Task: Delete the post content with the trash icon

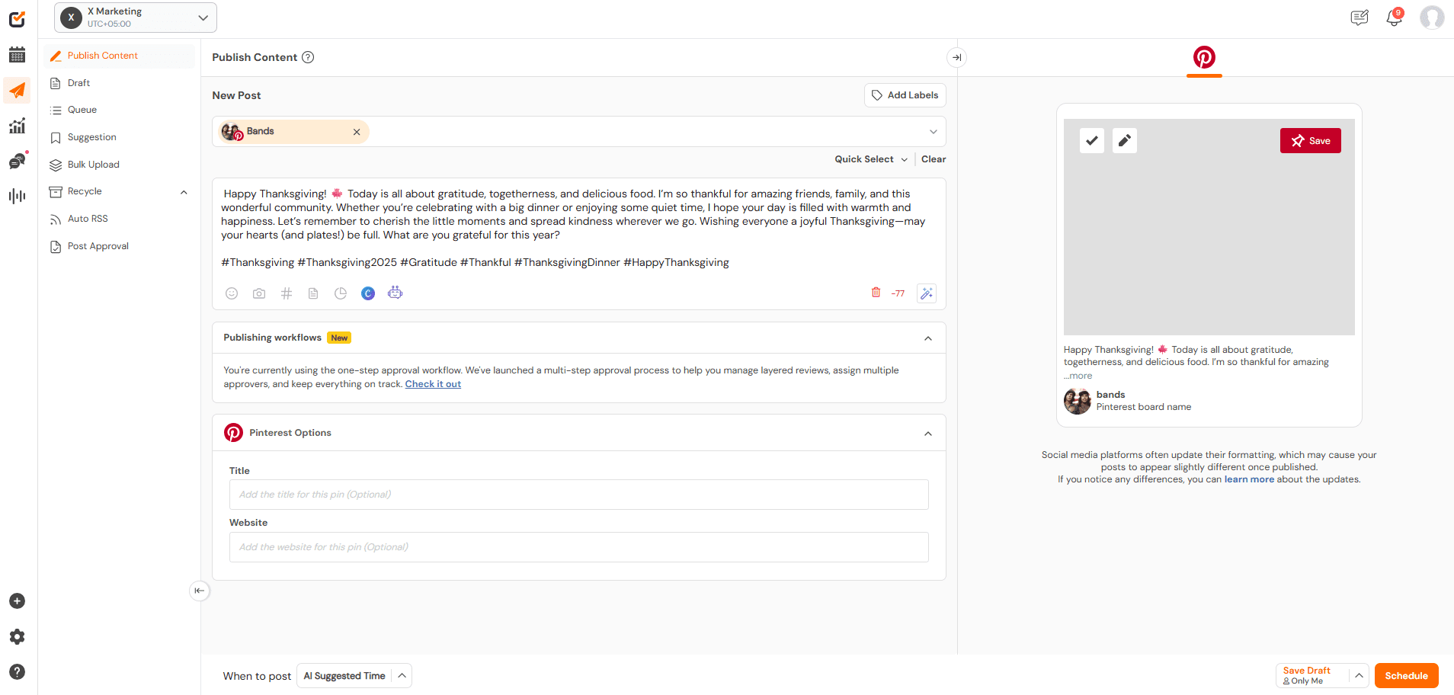Action: point(875,292)
